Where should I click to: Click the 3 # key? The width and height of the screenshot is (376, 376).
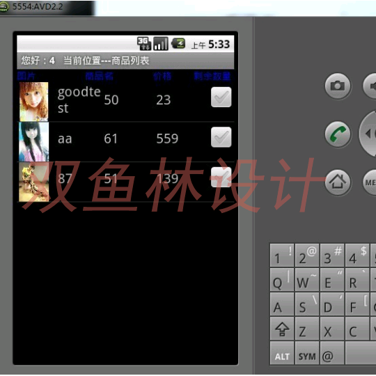click(x=332, y=255)
